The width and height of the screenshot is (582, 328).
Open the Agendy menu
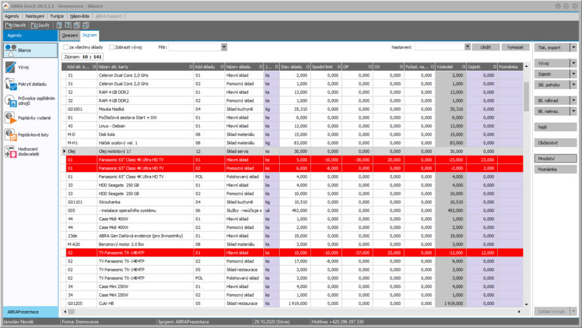click(12, 16)
